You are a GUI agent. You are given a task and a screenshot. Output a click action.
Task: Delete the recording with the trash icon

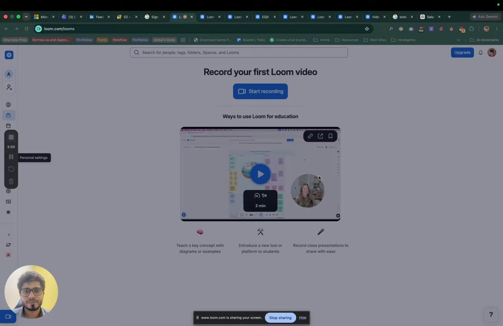[x=11, y=181]
